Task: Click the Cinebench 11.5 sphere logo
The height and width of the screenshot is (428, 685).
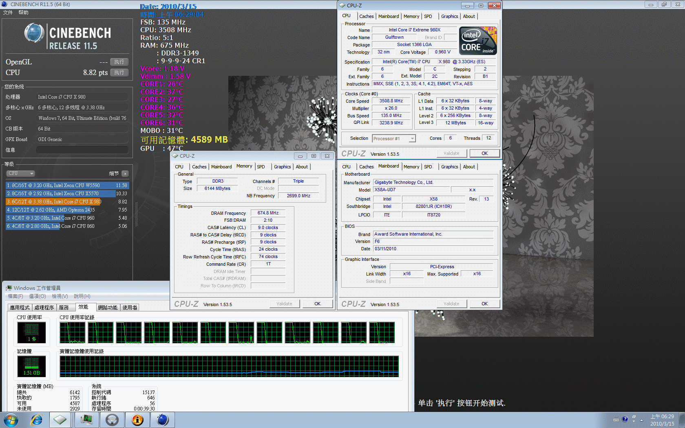Action: [34, 33]
